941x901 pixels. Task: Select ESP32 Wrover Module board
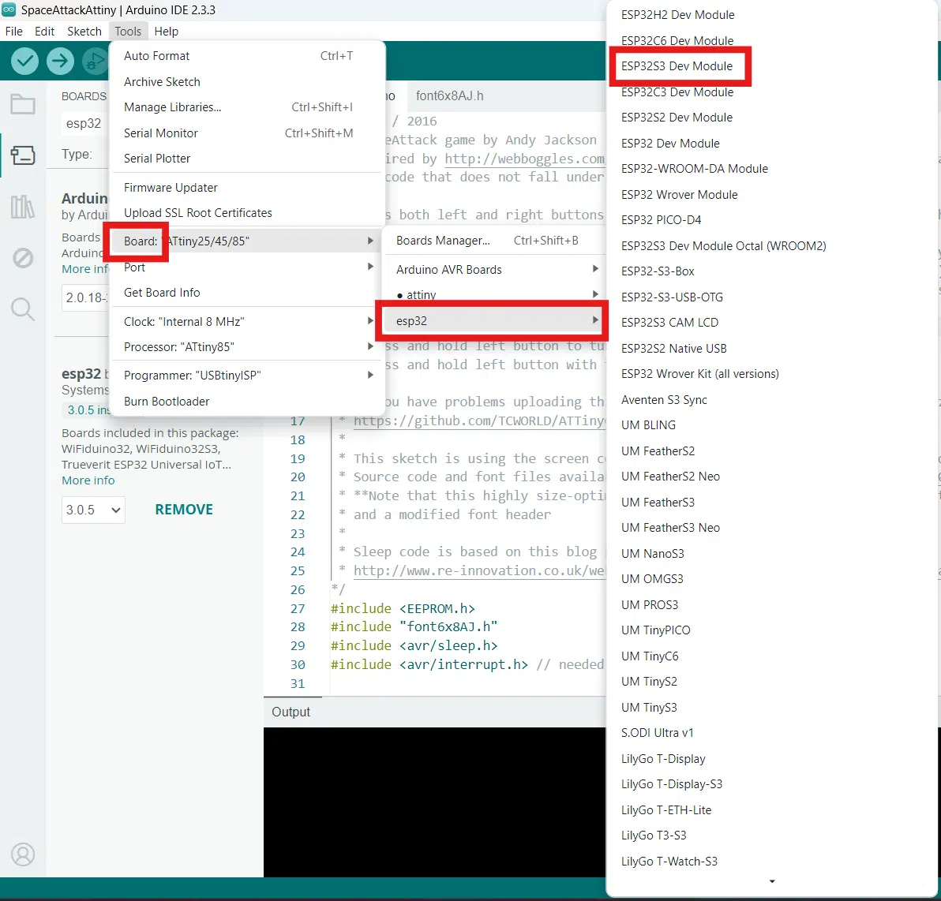pos(680,194)
